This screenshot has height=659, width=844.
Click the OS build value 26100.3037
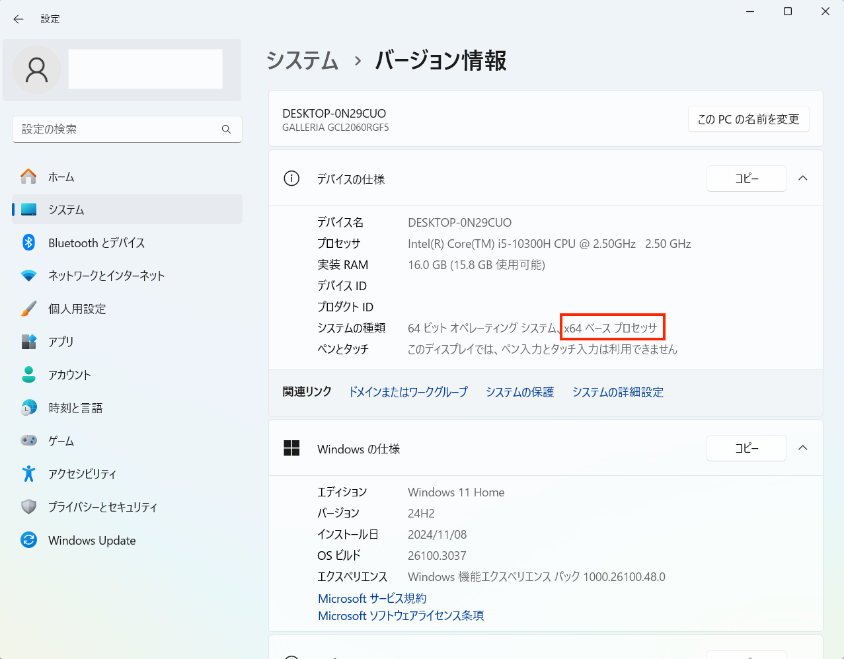click(x=437, y=556)
